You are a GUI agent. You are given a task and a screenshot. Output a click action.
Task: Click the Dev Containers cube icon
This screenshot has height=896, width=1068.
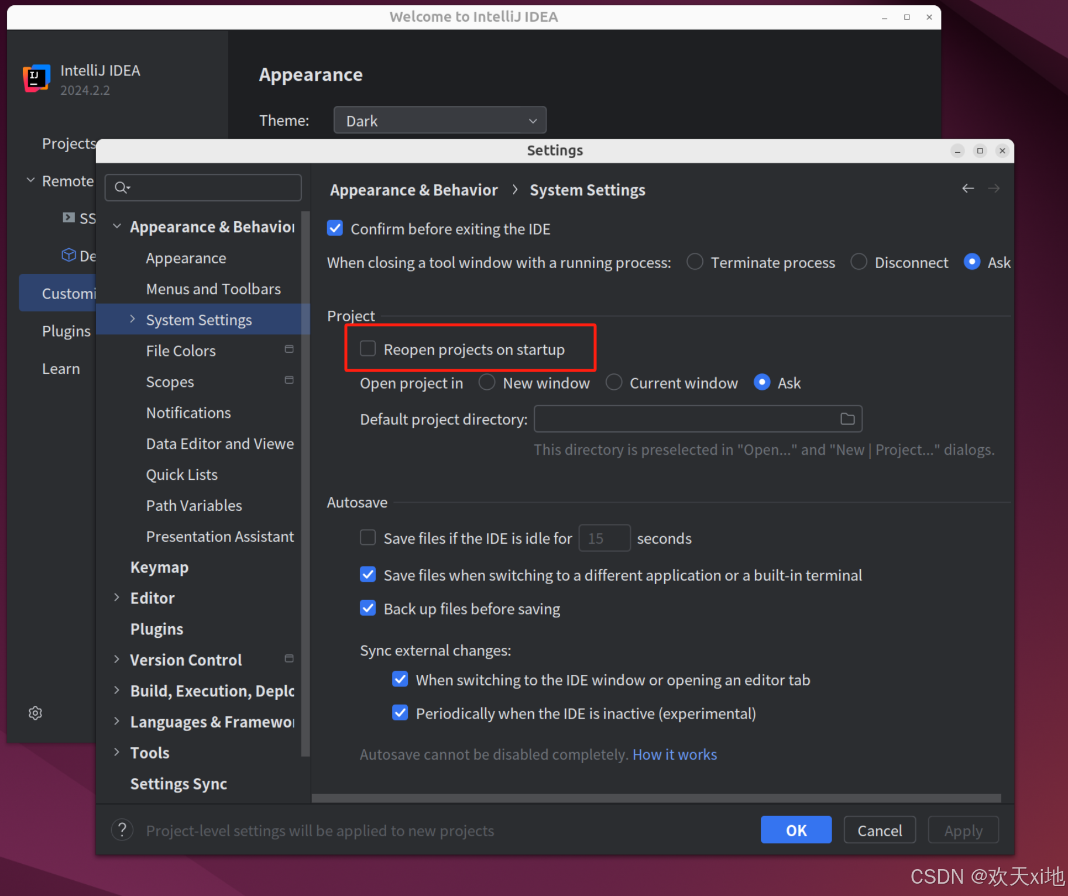click(x=69, y=255)
